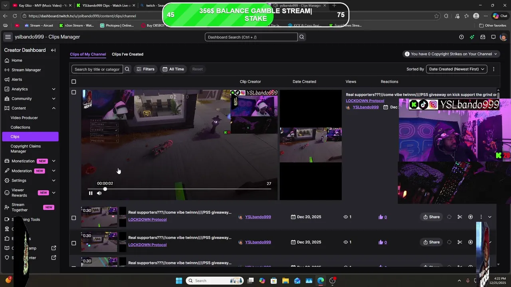Screen dimensions: 511x287
Task: Check the second 0:30 clip row checkbox
Action: click(73, 243)
